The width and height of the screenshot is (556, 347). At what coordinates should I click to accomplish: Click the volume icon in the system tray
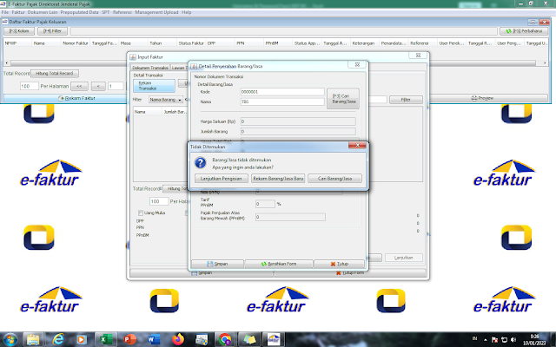click(513, 340)
